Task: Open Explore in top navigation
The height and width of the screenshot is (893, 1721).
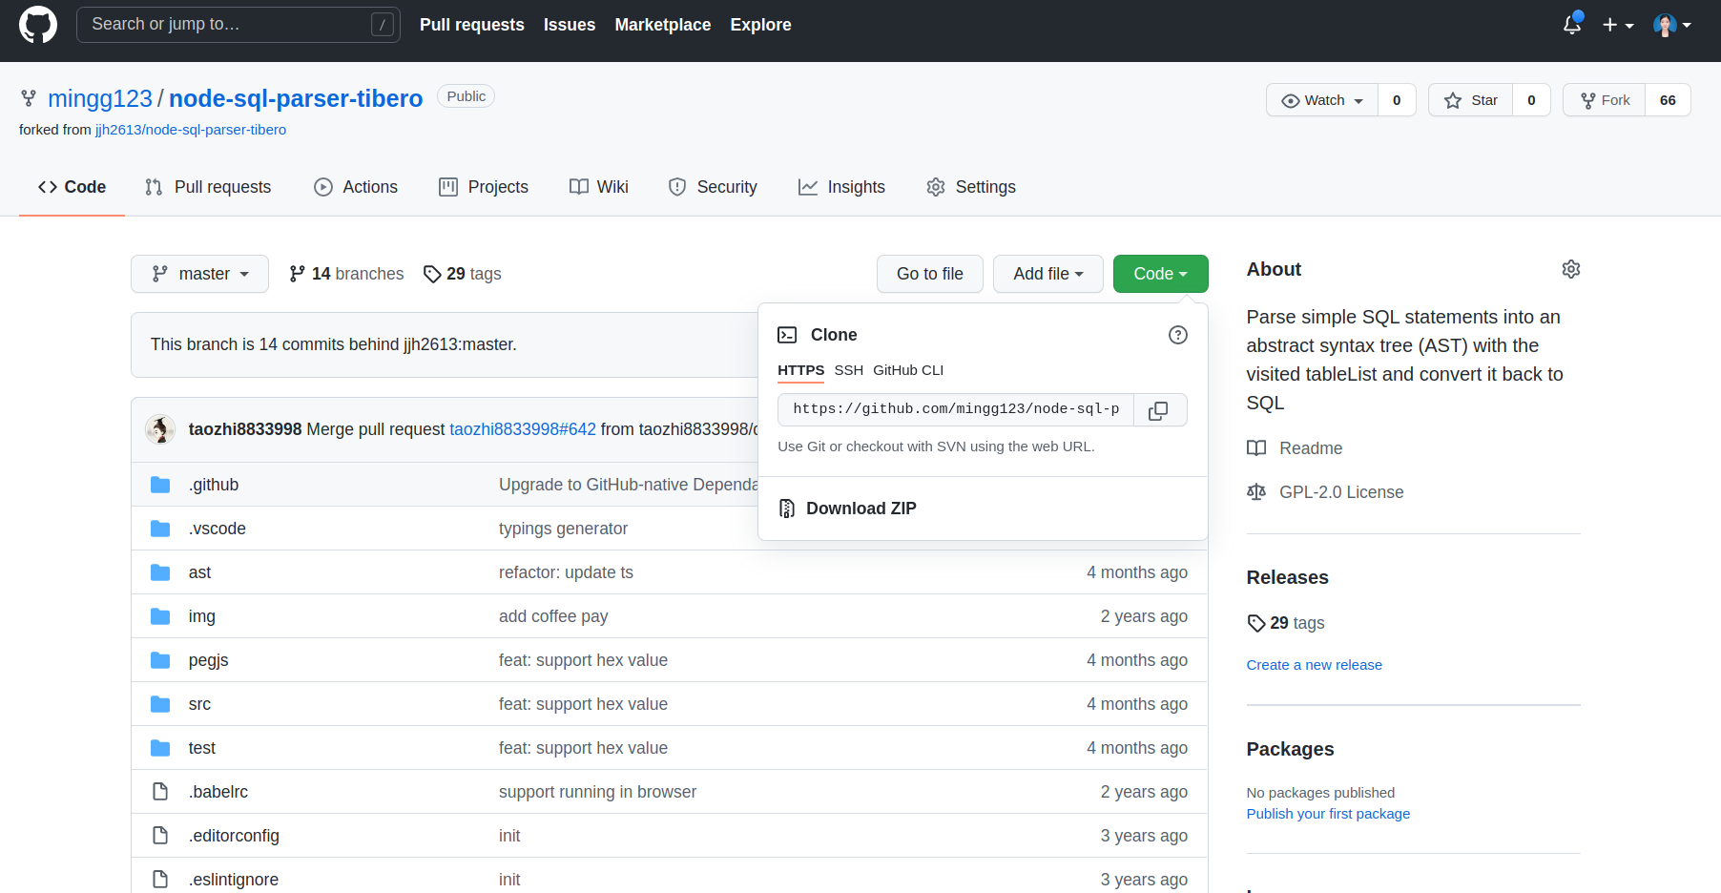Action: point(761,25)
